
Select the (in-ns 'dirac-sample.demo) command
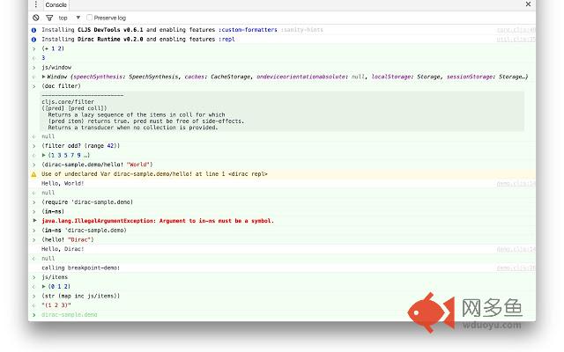84,230
